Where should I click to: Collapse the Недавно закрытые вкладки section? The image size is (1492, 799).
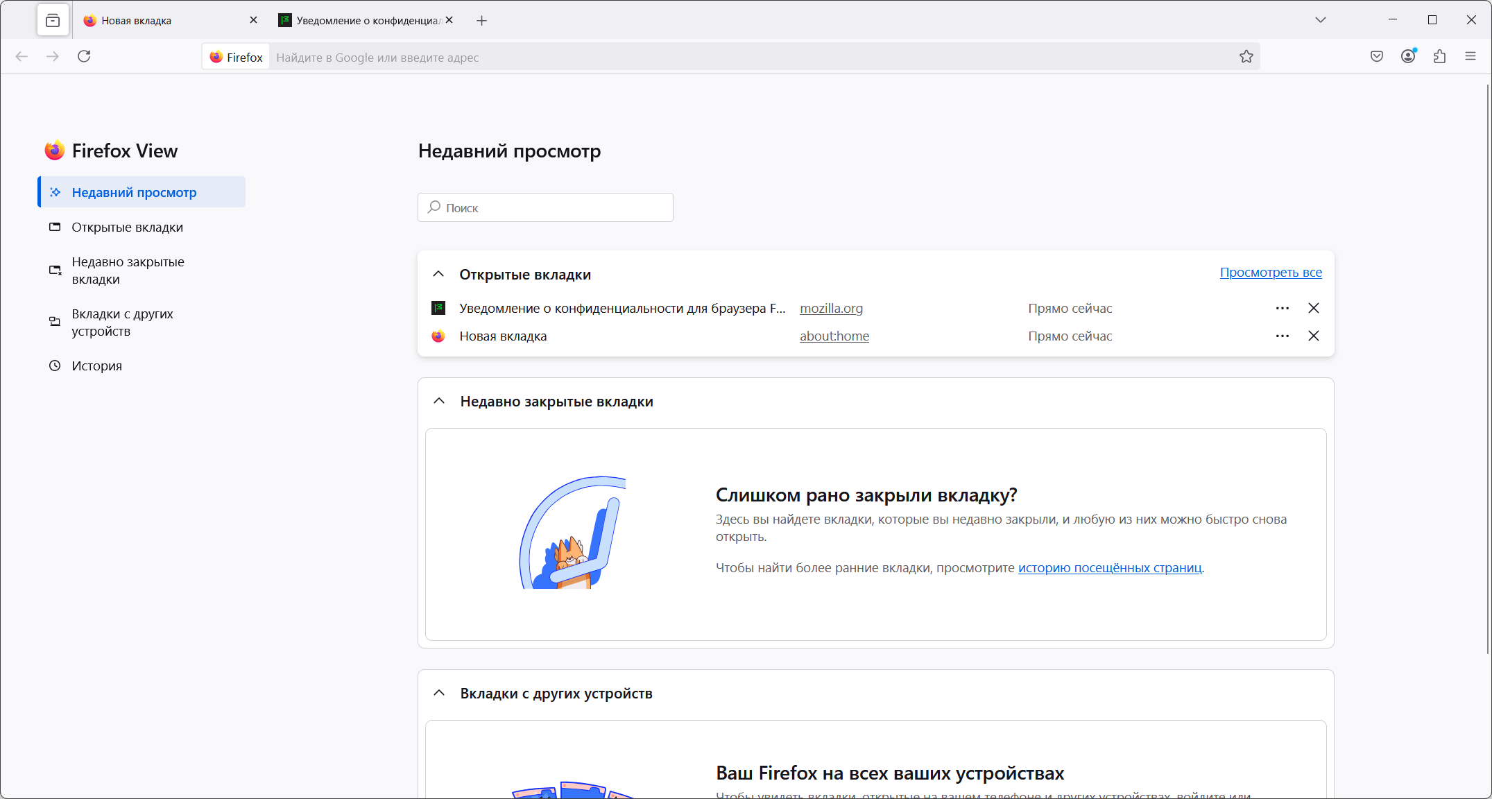(439, 401)
